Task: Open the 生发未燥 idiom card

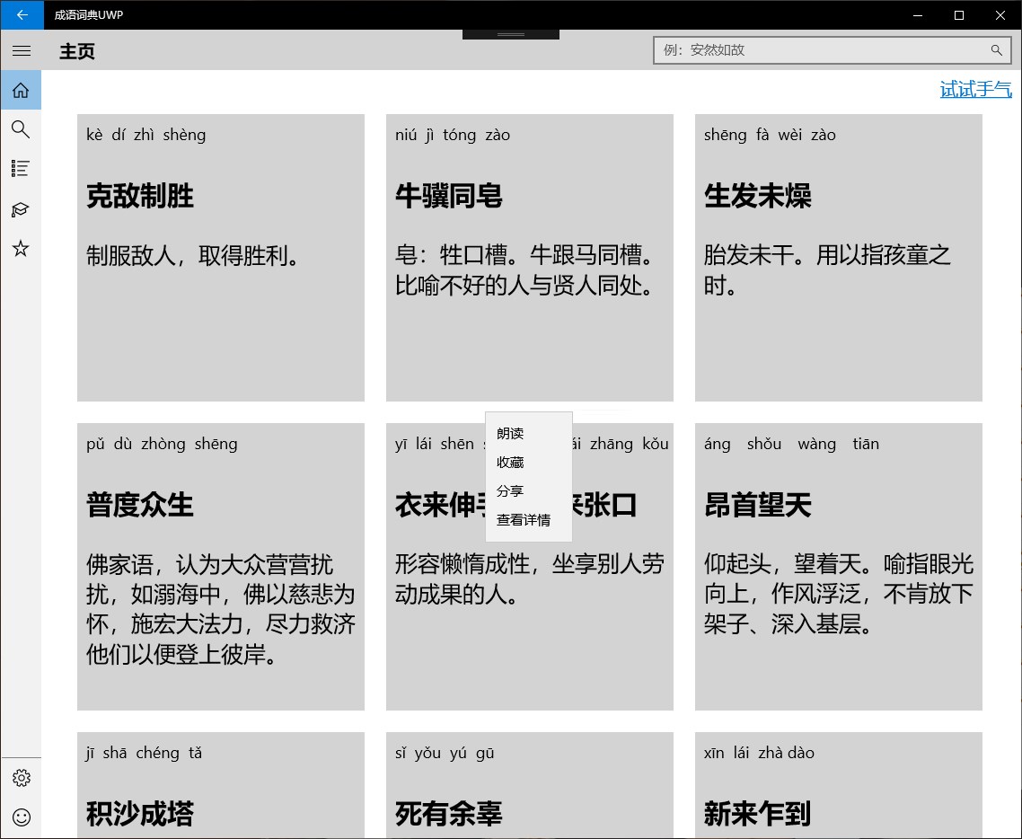Action: click(x=838, y=258)
